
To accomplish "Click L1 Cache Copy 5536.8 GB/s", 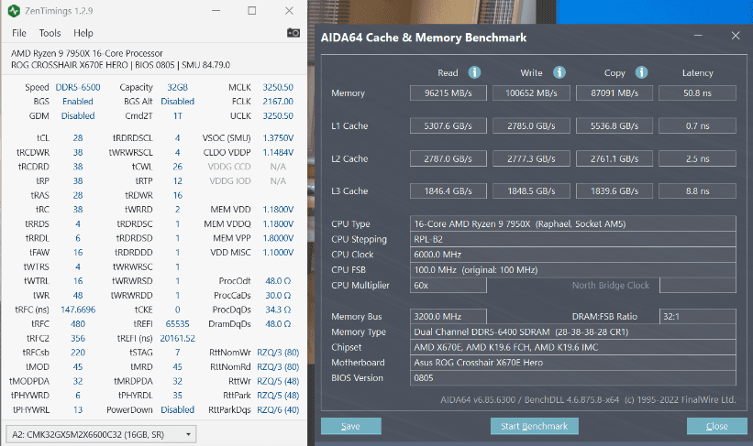I will click(615, 125).
